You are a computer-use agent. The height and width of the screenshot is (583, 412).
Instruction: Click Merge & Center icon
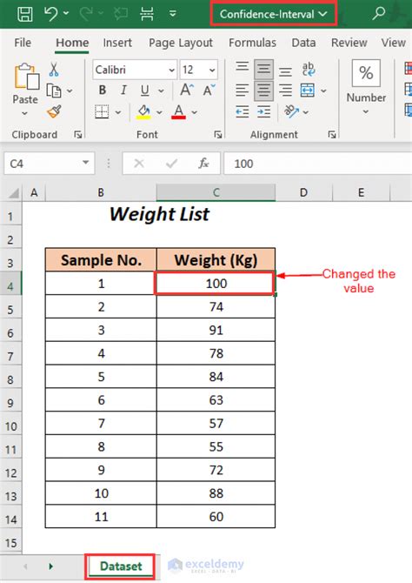tap(308, 90)
